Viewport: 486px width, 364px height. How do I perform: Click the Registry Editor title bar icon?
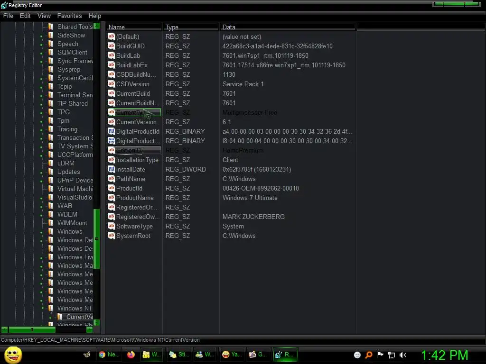[x=4, y=5]
